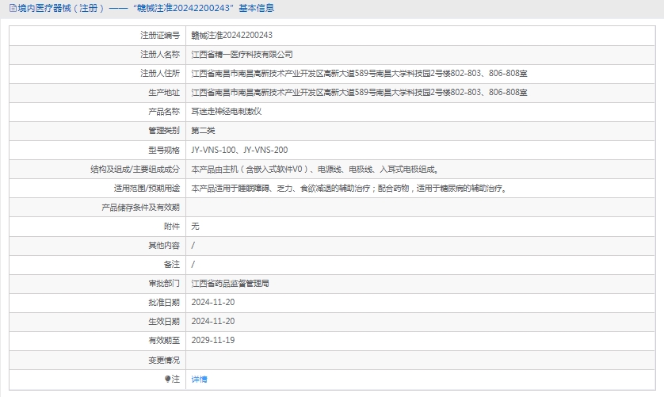Click the 适用范围 intended use description

tap(349, 188)
